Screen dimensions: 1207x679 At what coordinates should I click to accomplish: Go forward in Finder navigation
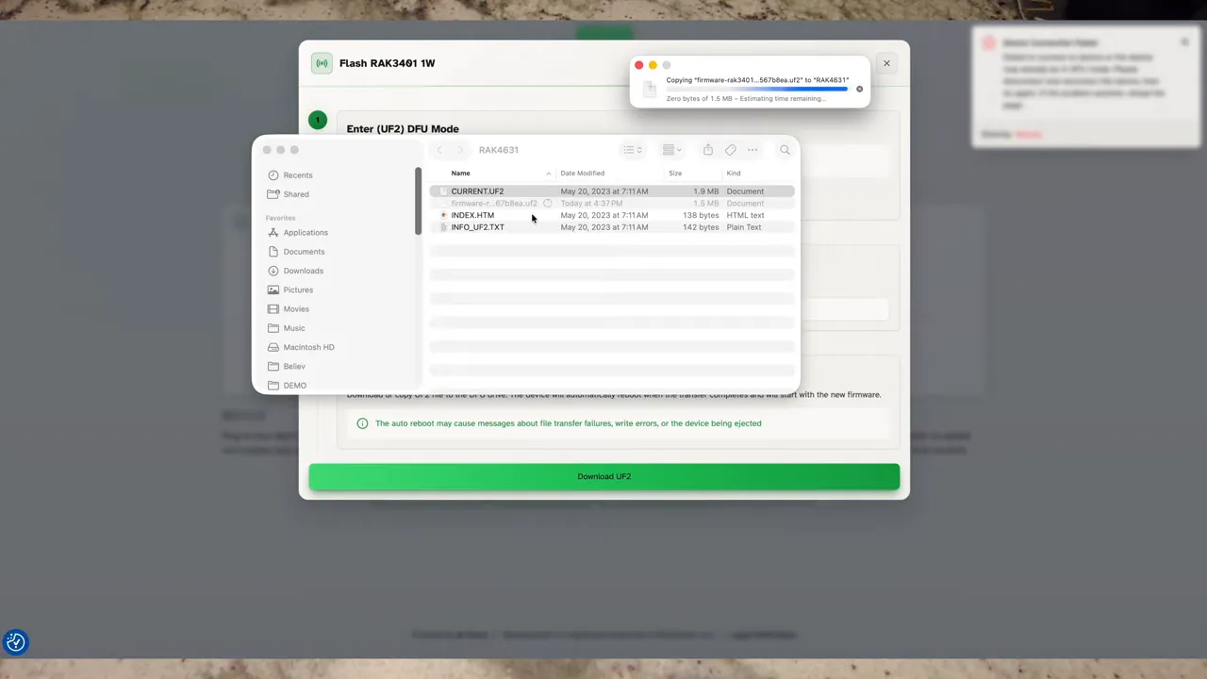pyautogui.click(x=460, y=150)
